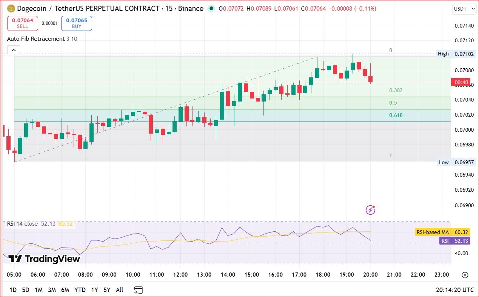This screenshot has width=479, height=297.
Task: Click the SELL 0.07064 button
Action: [23, 23]
